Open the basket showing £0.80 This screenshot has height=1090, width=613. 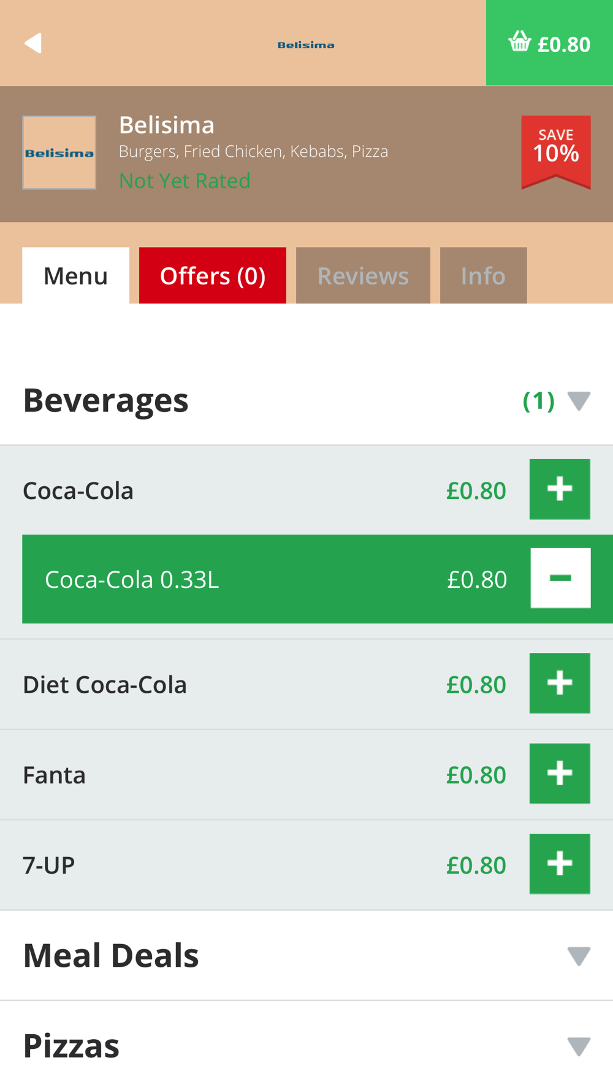coord(549,43)
